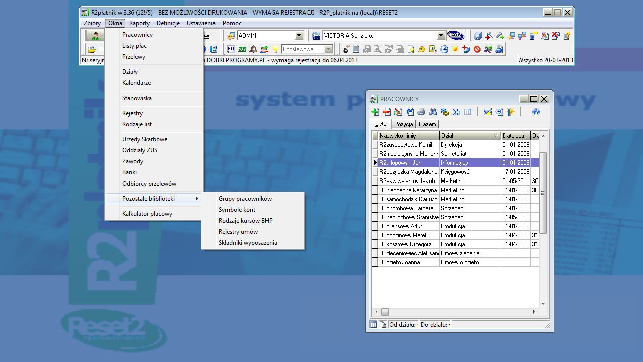Select Grupy pracowników in the submenu
The height and width of the screenshot is (362, 643).
253,199
